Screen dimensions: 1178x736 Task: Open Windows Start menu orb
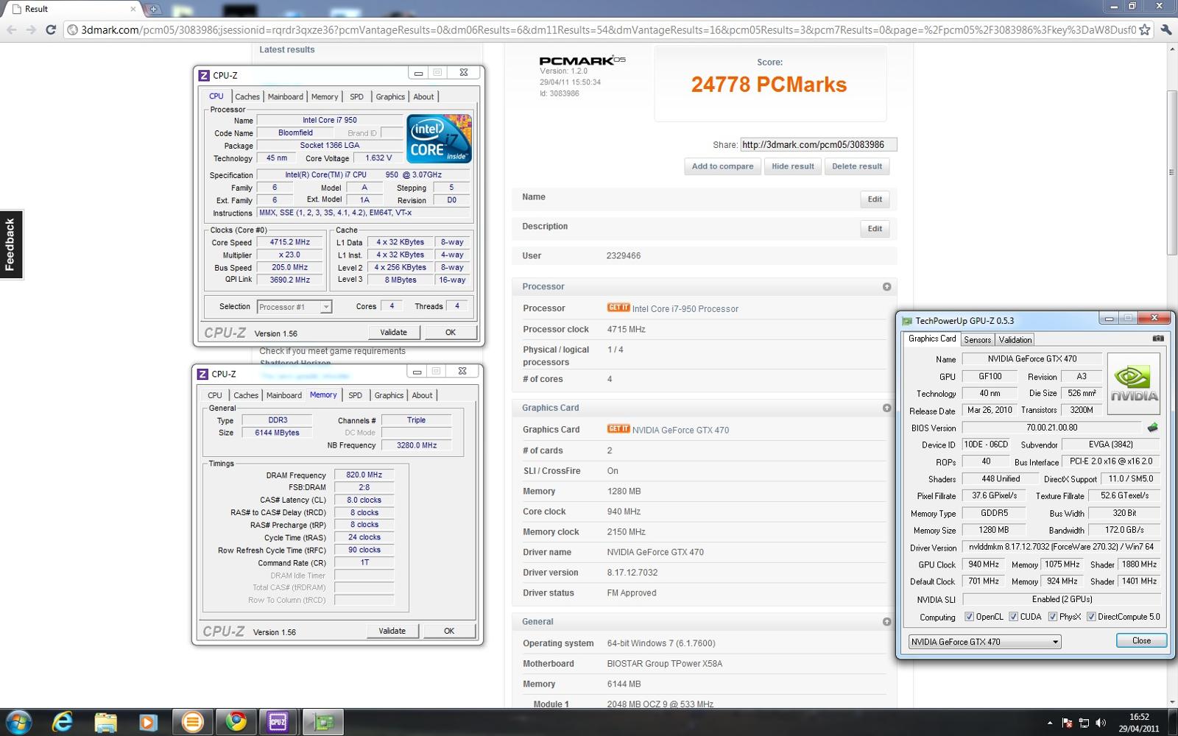pyautogui.click(x=18, y=722)
